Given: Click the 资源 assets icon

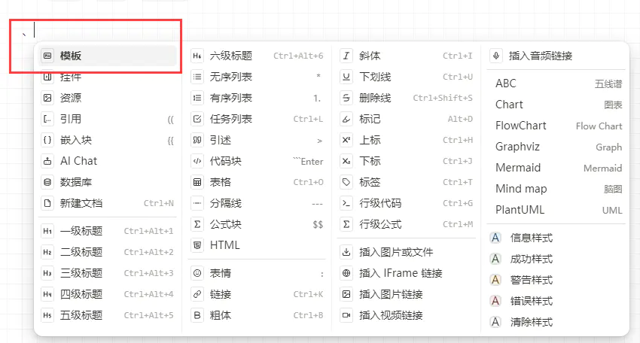Looking at the screenshot, I should pyautogui.click(x=47, y=98).
